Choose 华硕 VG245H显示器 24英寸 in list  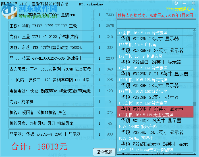(155, 147)
